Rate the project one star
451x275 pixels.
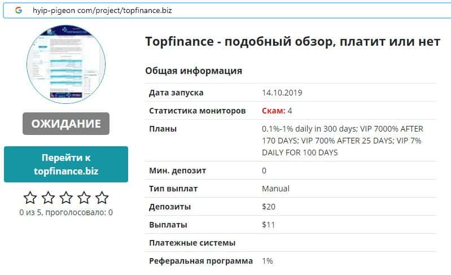[30, 198]
